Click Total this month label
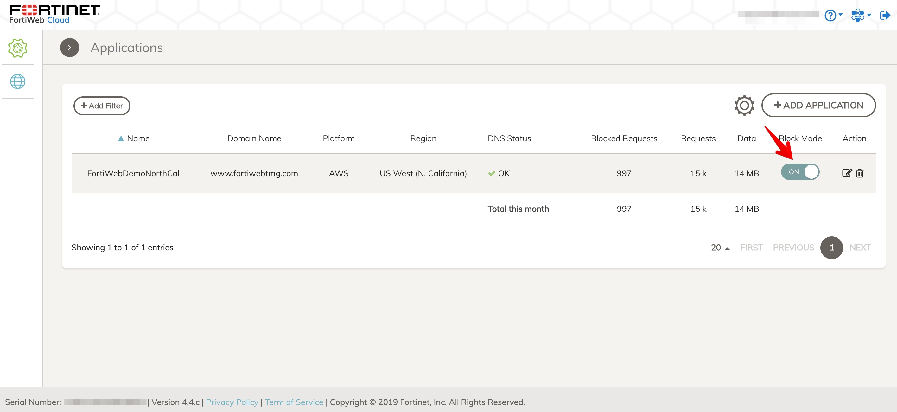 coord(518,209)
